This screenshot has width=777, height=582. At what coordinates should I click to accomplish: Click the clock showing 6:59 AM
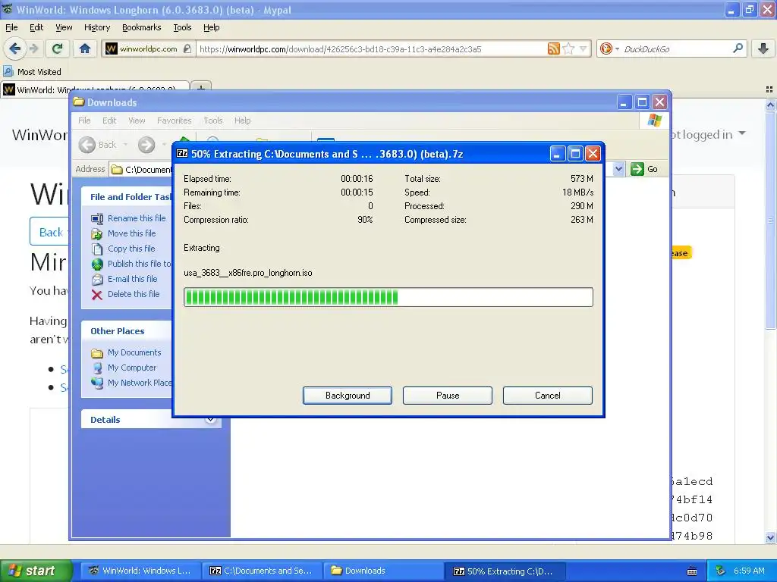(x=749, y=571)
